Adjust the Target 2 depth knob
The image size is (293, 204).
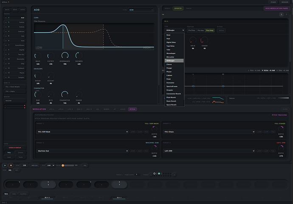(x=281, y=129)
